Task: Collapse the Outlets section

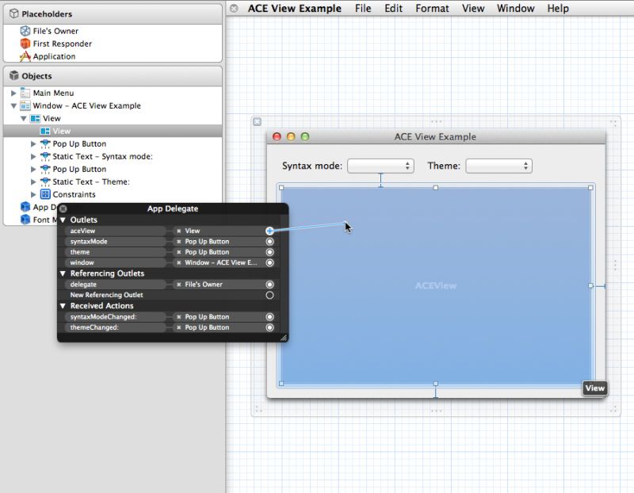Action: [63, 220]
